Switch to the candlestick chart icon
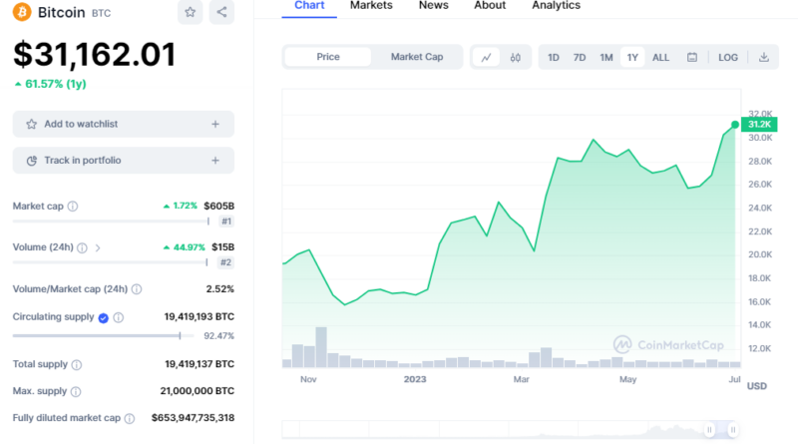The width and height of the screenshot is (798, 444). coord(515,57)
